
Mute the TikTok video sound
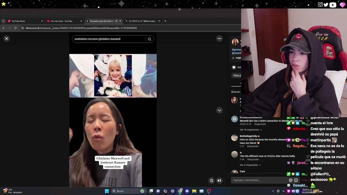(x=219, y=181)
